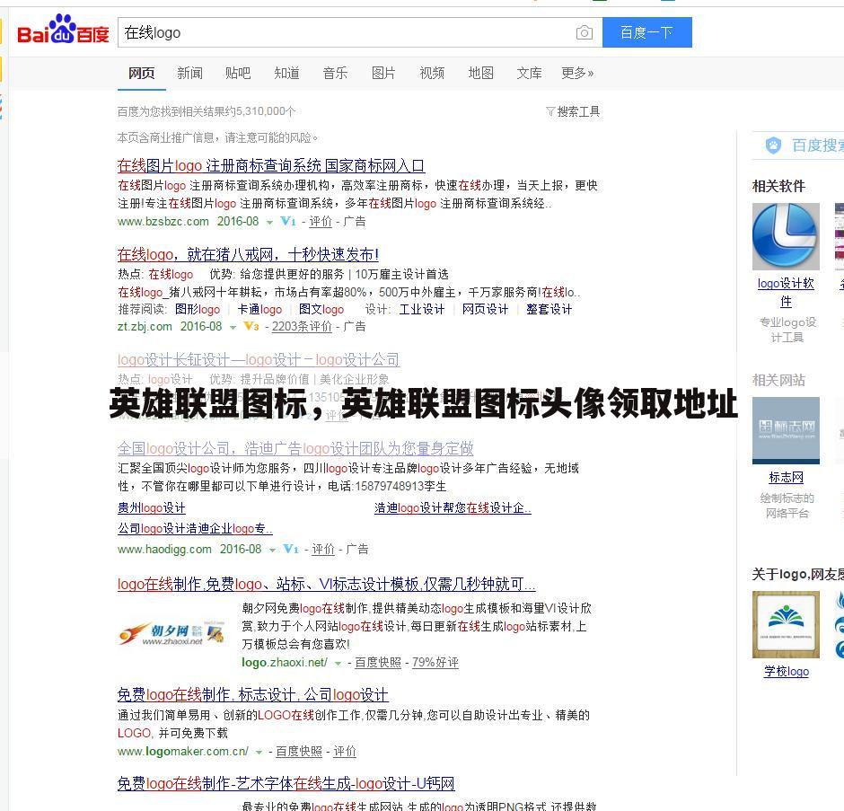Screen dimensions: 844x811
Task: Switch to the 图片 tab
Action: point(383,73)
